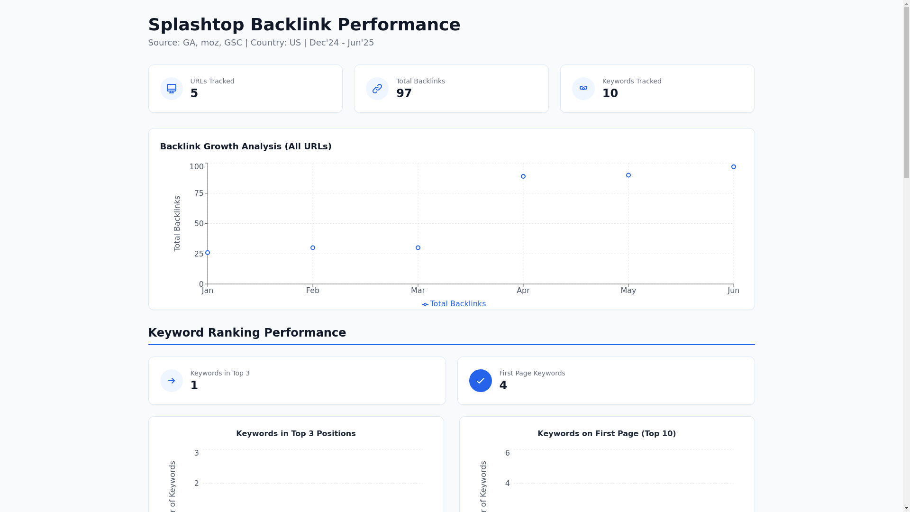Click the Keywords in Top 3 label

pos(220,373)
